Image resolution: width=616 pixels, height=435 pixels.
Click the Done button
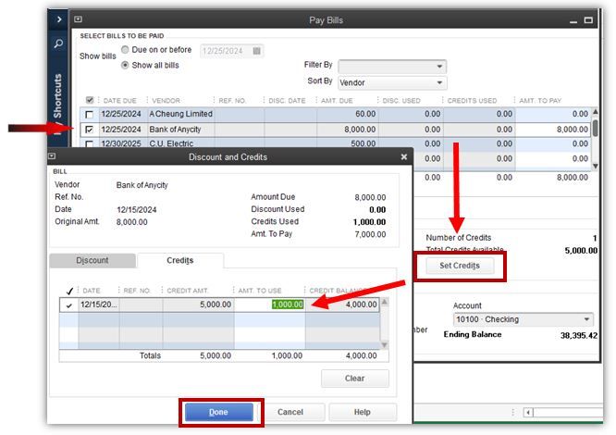[x=219, y=412]
